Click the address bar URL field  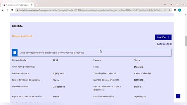[90, 10]
